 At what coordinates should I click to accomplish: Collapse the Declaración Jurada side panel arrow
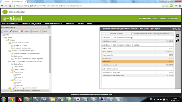coord(49,27)
